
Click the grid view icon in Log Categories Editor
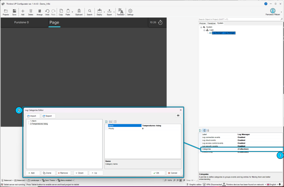[x=178, y=116]
